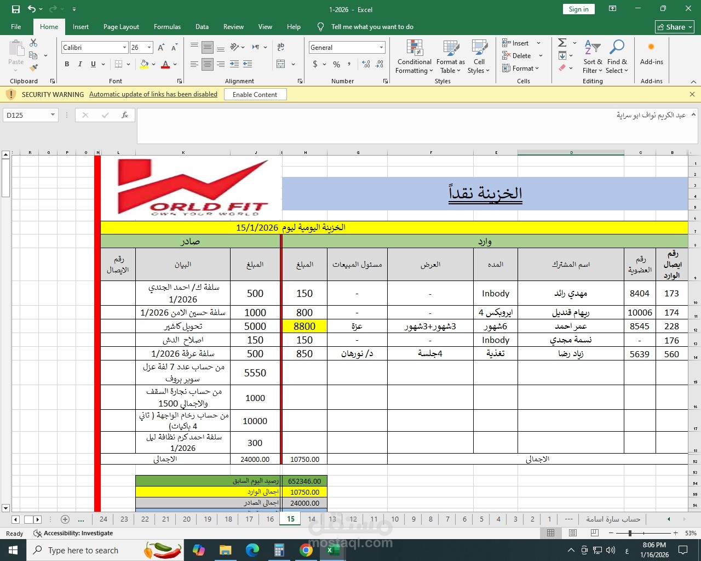Switch to the Insert ribbon tab
Viewport: 701px width, 561px height.
click(x=81, y=26)
